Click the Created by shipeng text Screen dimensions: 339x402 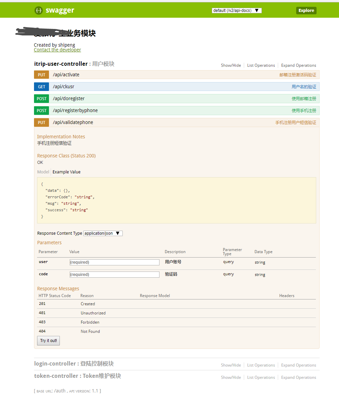tap(54, 45)
